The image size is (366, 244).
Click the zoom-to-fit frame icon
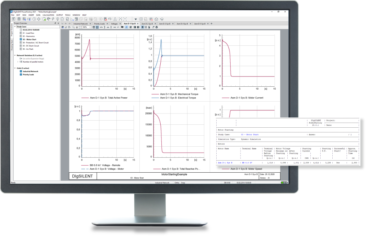coord(80,27)
